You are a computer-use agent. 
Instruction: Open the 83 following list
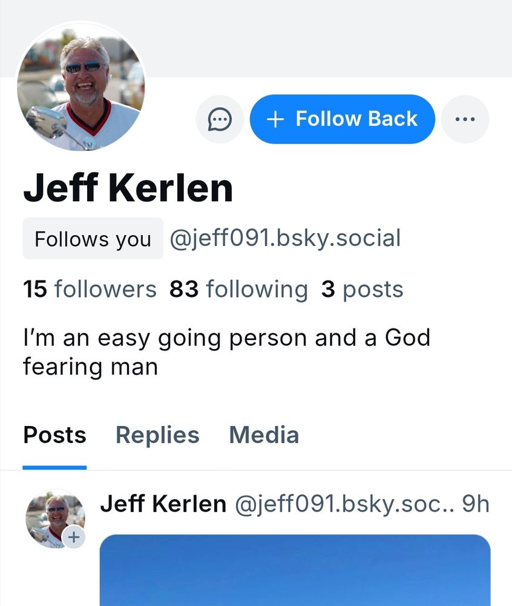(x=237, y=289)
